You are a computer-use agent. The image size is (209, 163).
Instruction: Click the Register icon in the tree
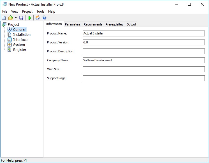tap(10, 50)
